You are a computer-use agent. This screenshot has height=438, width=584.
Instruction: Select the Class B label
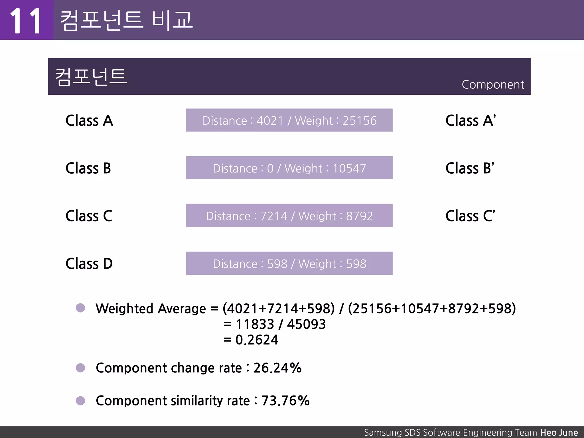click(x=88, y=168)
